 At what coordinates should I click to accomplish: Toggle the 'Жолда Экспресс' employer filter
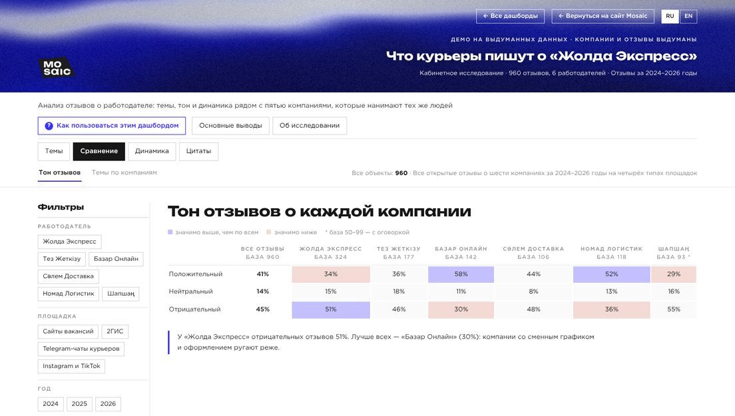pyautogui.click(x=69, y=242)
